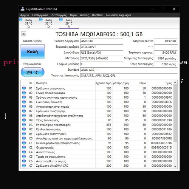This screenshot has width=189, height=189.
Task: Click status dot of row 09 Ώρες λειτουργίας
Action: pos(24,120)
